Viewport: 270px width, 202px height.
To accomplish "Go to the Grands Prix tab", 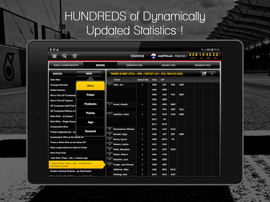I will (168, 65).
